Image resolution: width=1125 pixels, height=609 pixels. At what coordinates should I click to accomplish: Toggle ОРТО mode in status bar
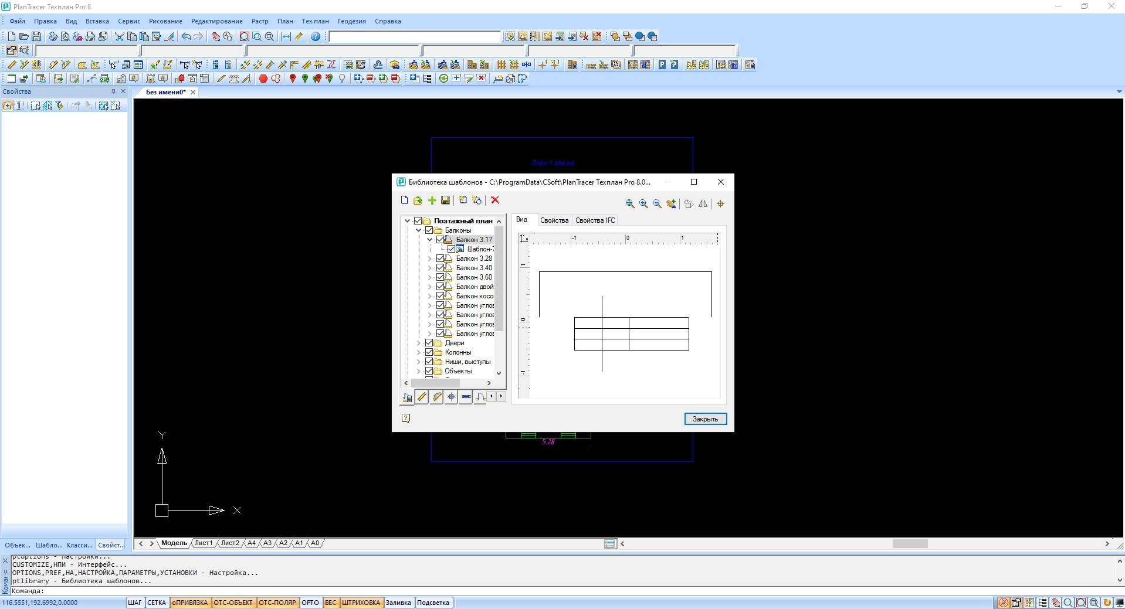[310, 603]
